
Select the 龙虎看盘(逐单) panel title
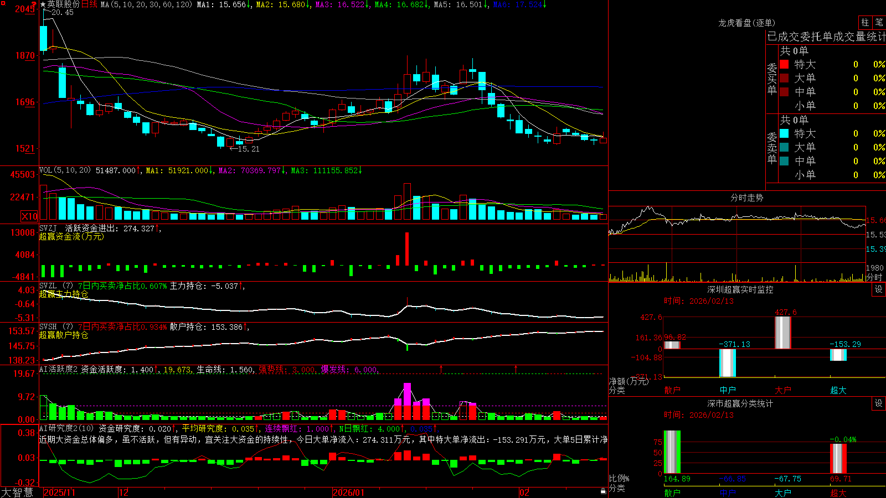pyautogui.click(x=746, y=23)
